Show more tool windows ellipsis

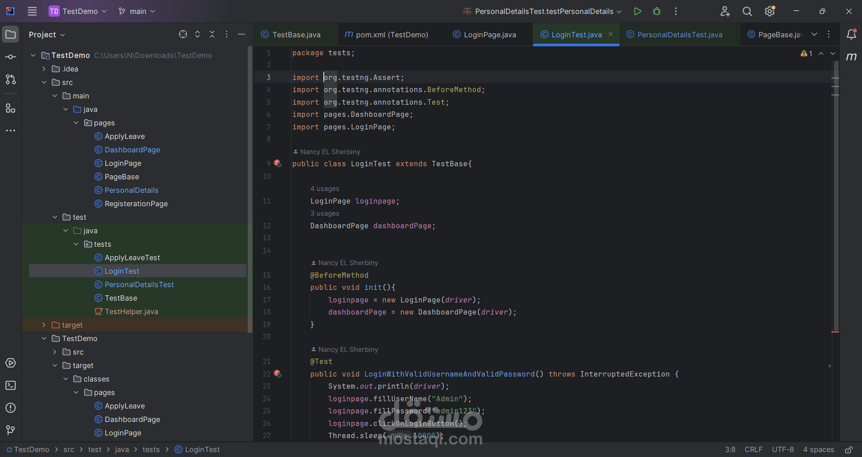click(11, 131)
